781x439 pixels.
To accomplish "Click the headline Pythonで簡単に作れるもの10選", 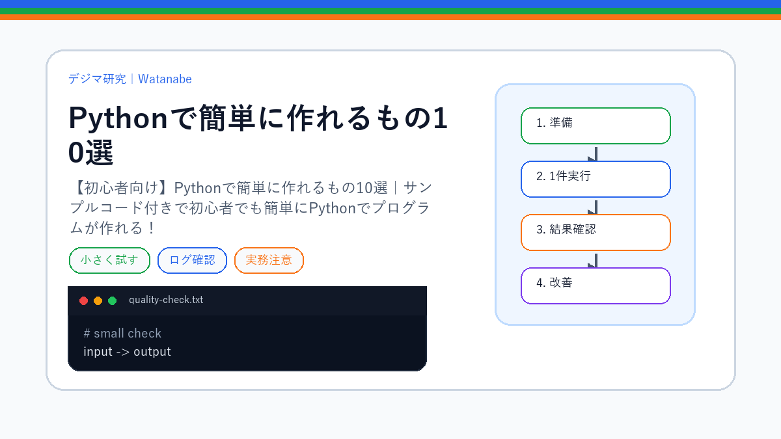I will point(258,135).
